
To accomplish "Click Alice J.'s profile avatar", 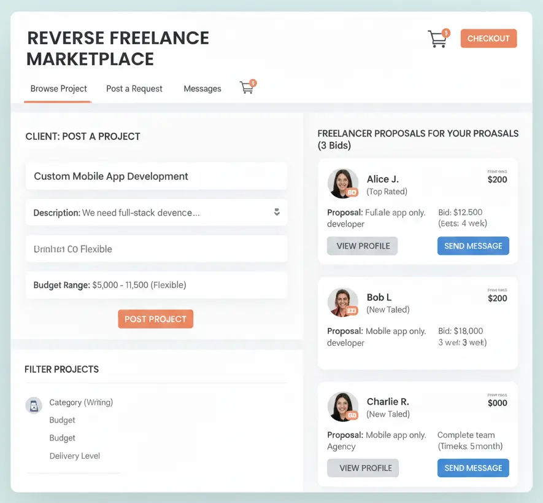I will (x=343, y=183).
